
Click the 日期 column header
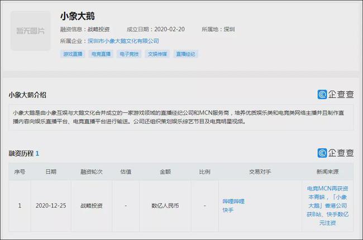tap(51, 172)
